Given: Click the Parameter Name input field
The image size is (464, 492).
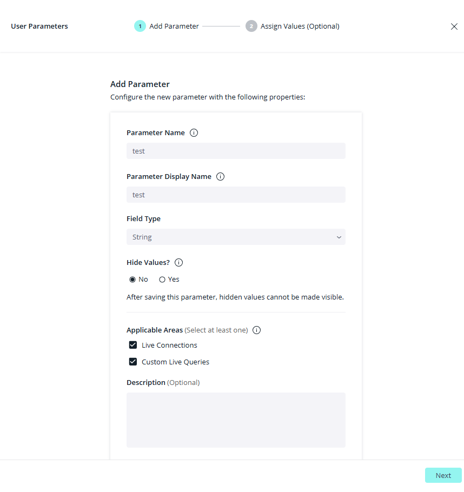Looking at the screenshot, I should pos(235,151).
